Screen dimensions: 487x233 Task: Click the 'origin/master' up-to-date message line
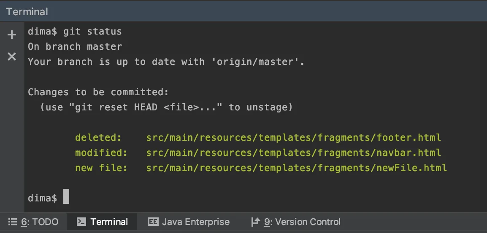(166, 62)
